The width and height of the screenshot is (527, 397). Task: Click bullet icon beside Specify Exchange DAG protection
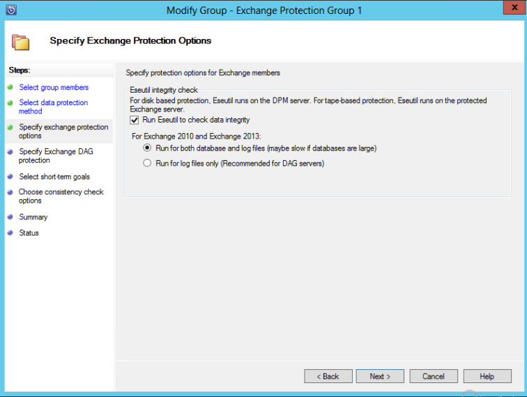pyautogui.click(x=10, y=152)
